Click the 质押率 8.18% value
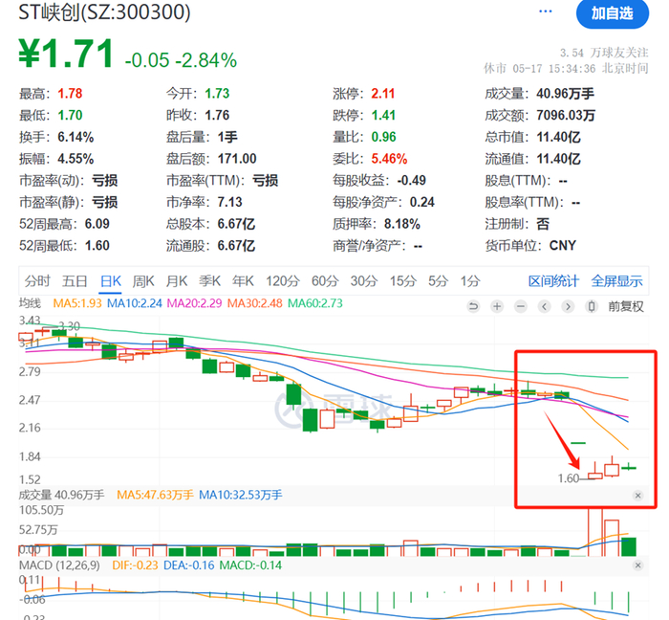 [402, 224]
